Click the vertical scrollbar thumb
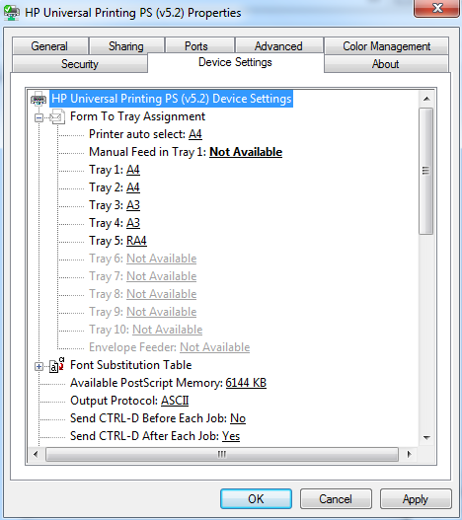The width and height of the screenshot is (462, 520). click(x=425, y=171)
